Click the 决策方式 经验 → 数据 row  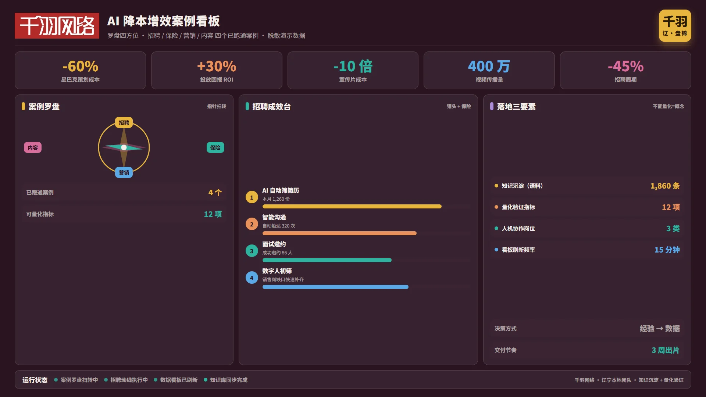[587, 328]
